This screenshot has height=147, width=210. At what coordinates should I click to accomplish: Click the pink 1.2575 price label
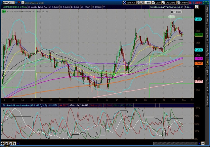pyautogui.click(x=199, y=81)
